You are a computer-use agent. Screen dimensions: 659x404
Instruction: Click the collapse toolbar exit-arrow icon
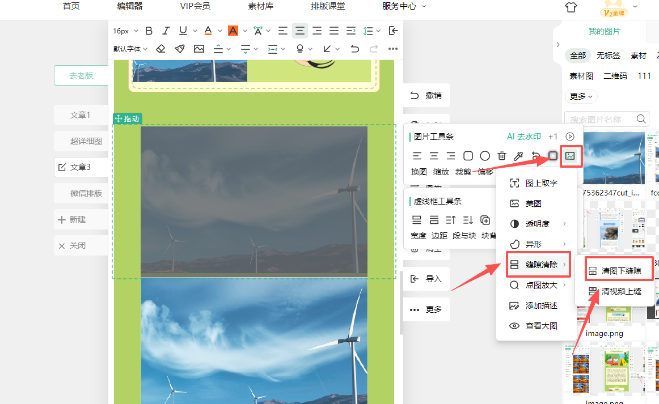[x=394, y=31]
